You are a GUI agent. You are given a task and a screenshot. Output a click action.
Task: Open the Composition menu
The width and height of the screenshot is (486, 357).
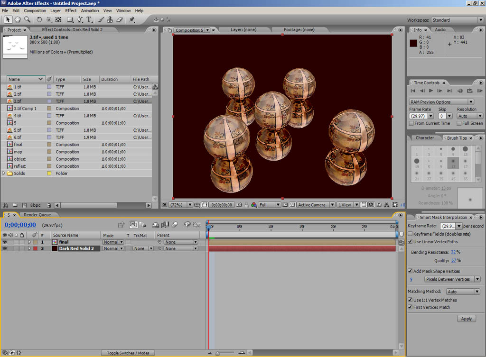35,10
